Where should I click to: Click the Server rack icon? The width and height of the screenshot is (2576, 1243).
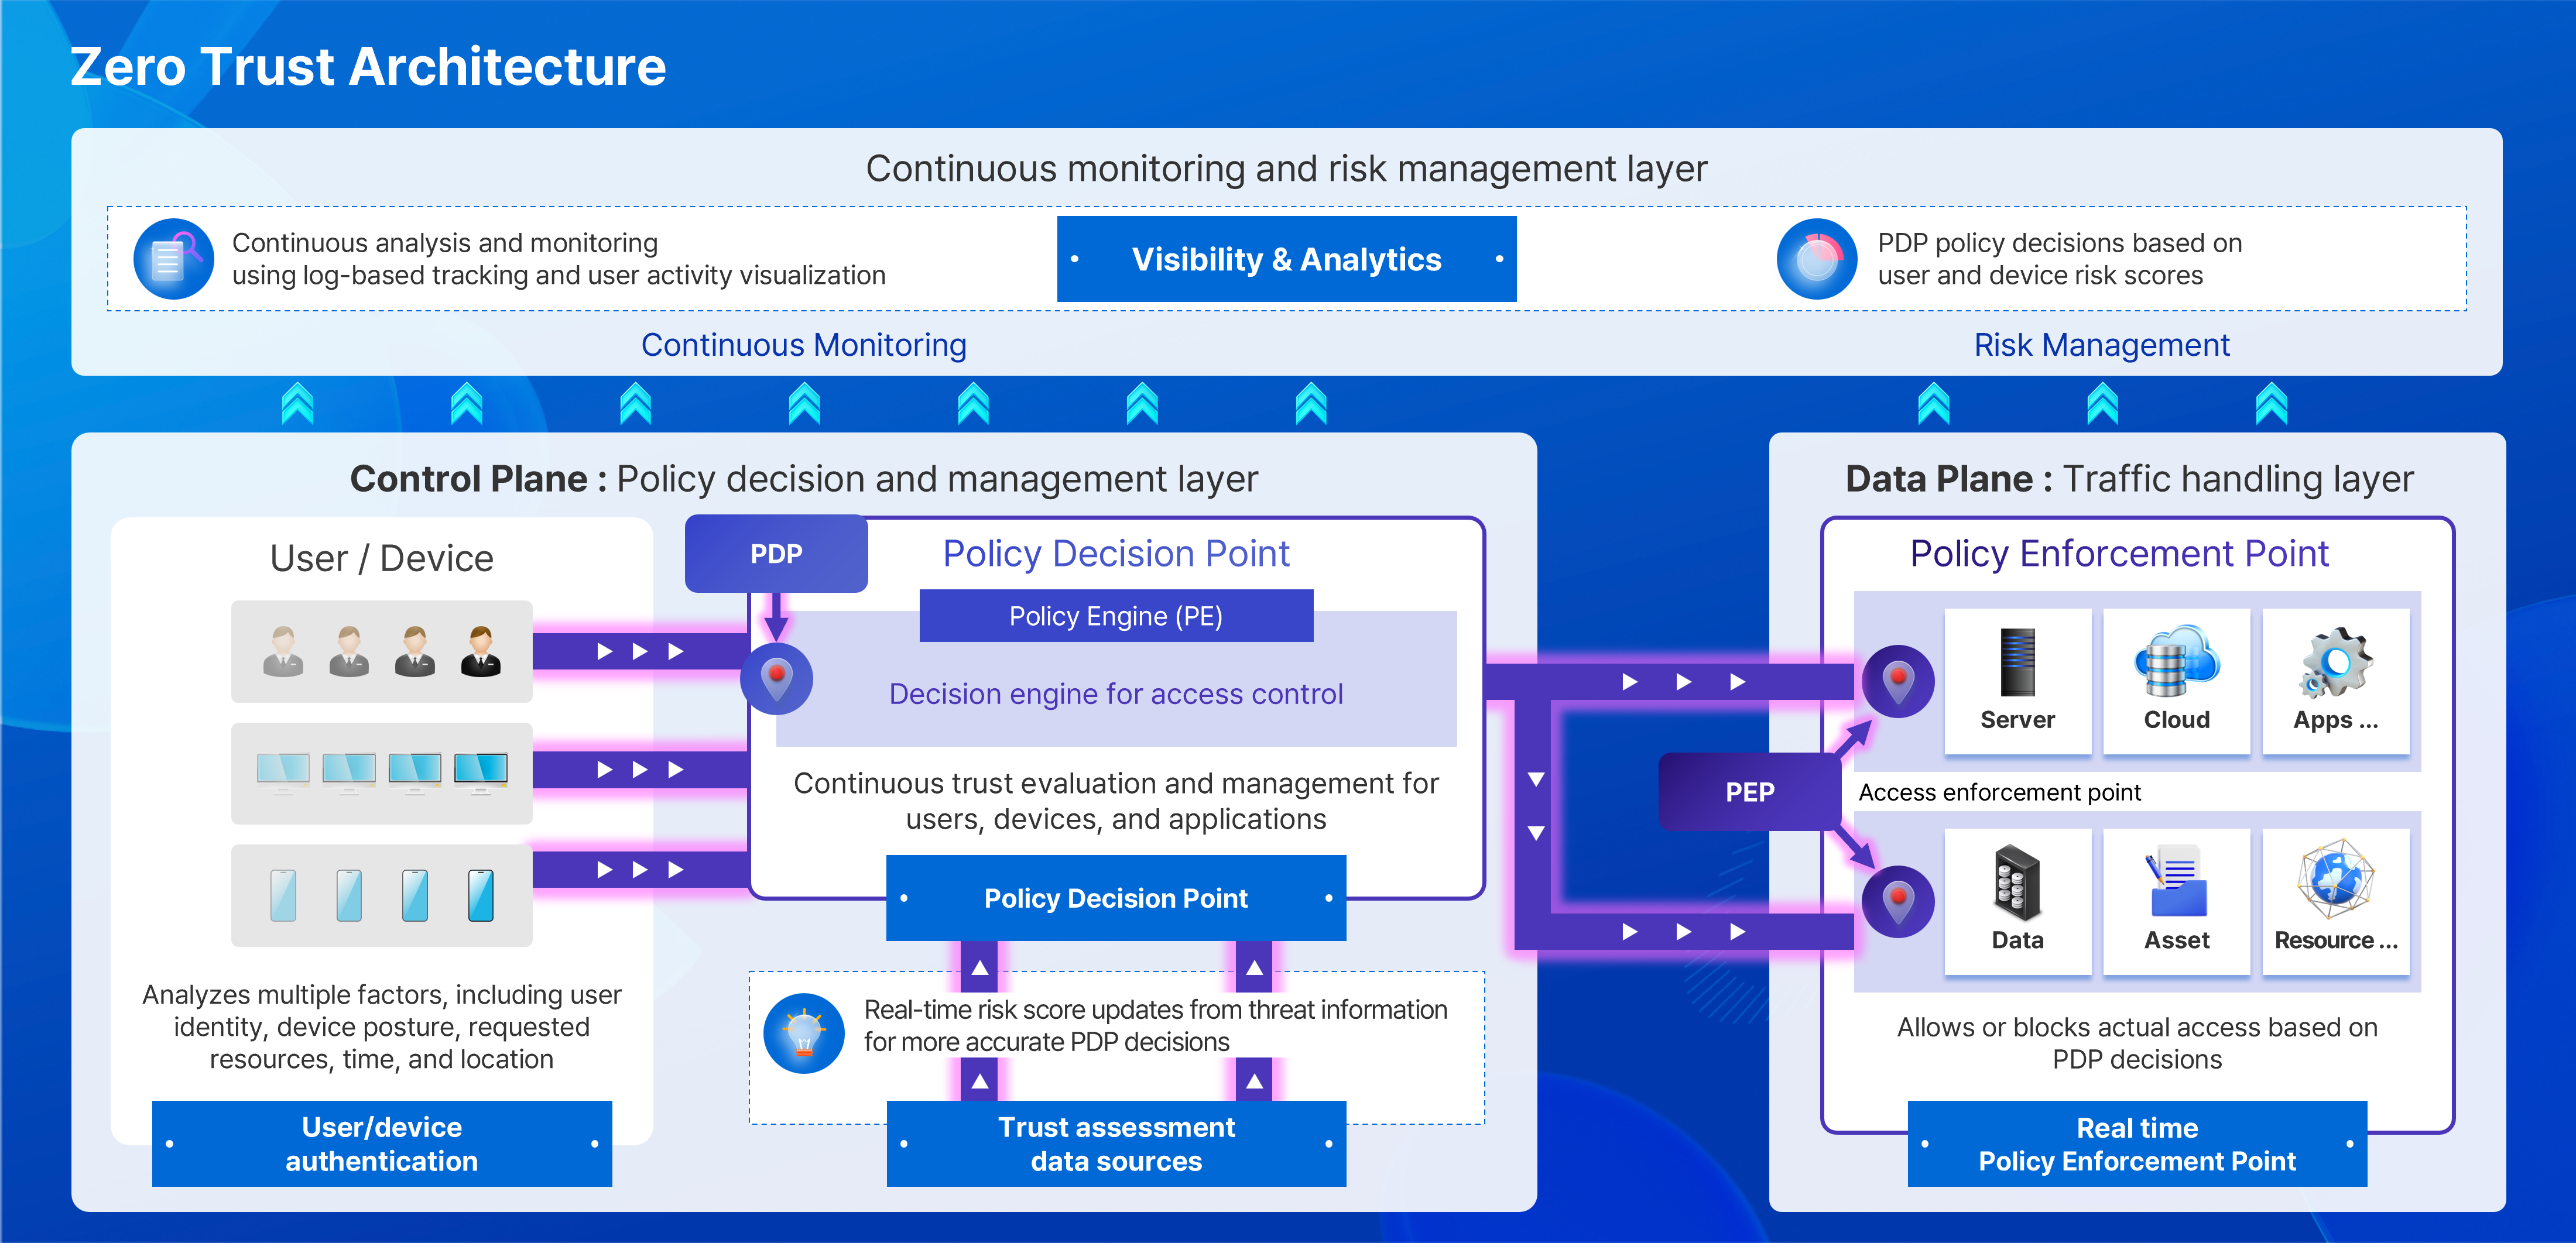(x=2017, y=661)
